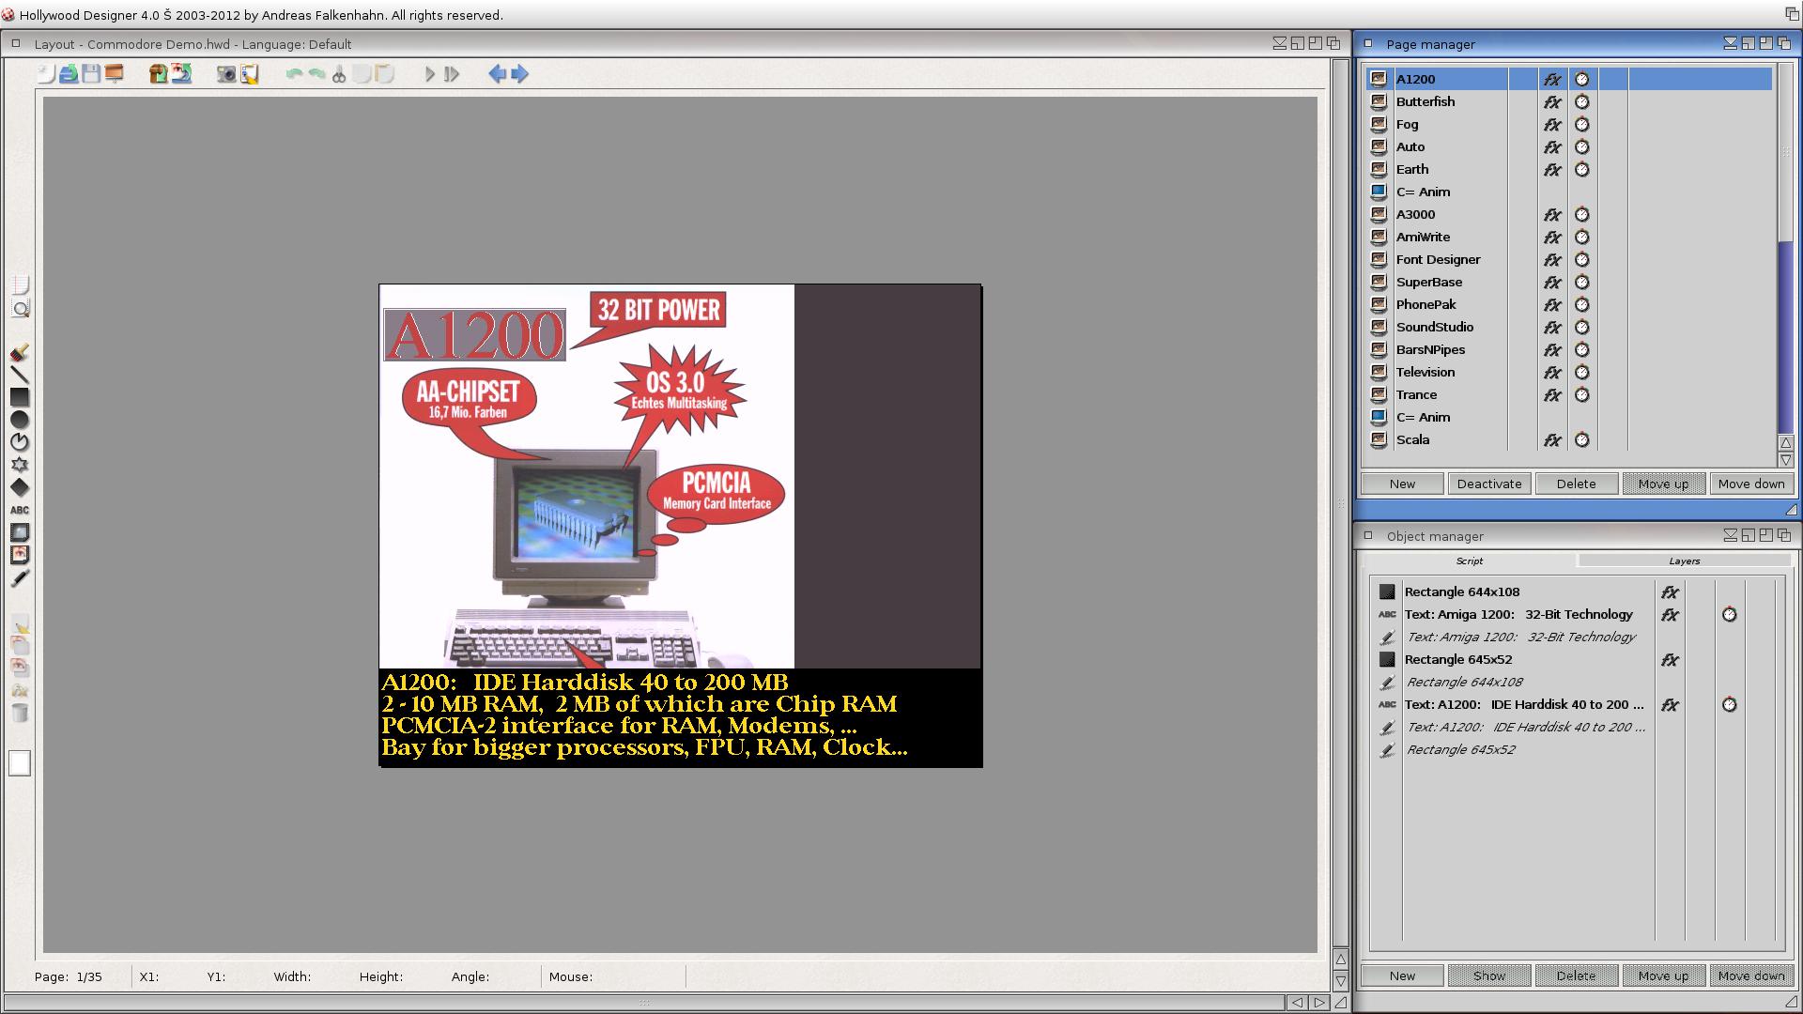Click the Play single triangle icon
Screen dimensions: 1803x1014
[x=429, y=74]
